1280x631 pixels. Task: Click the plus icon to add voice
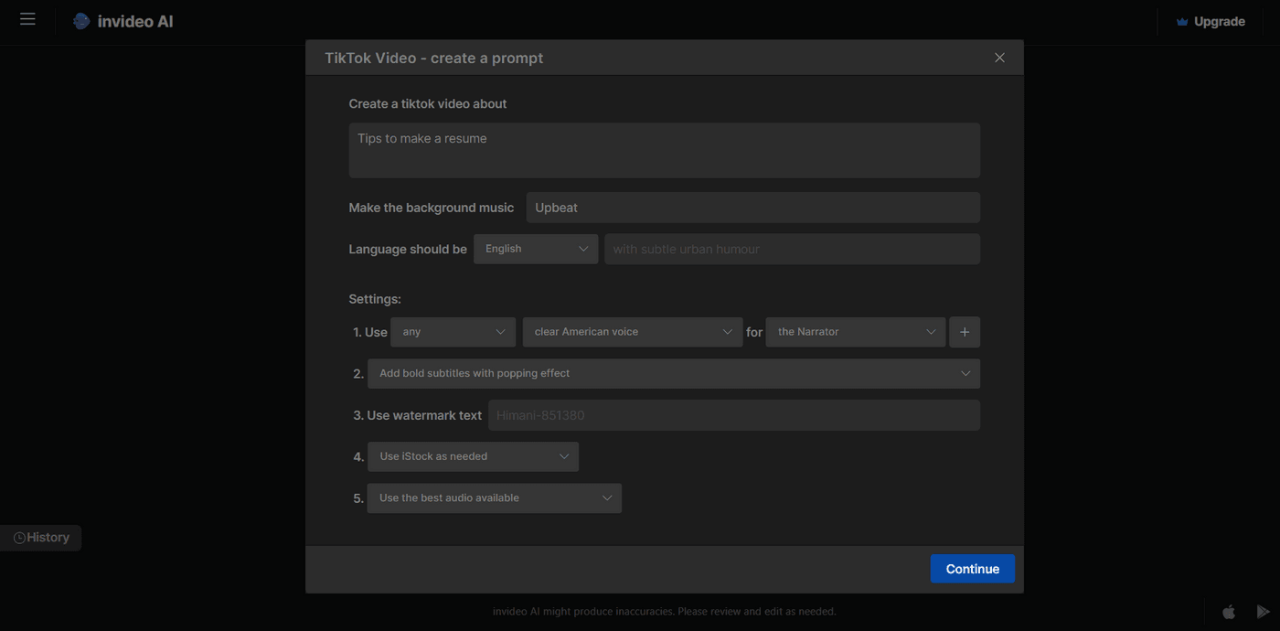tap(965, 332)
